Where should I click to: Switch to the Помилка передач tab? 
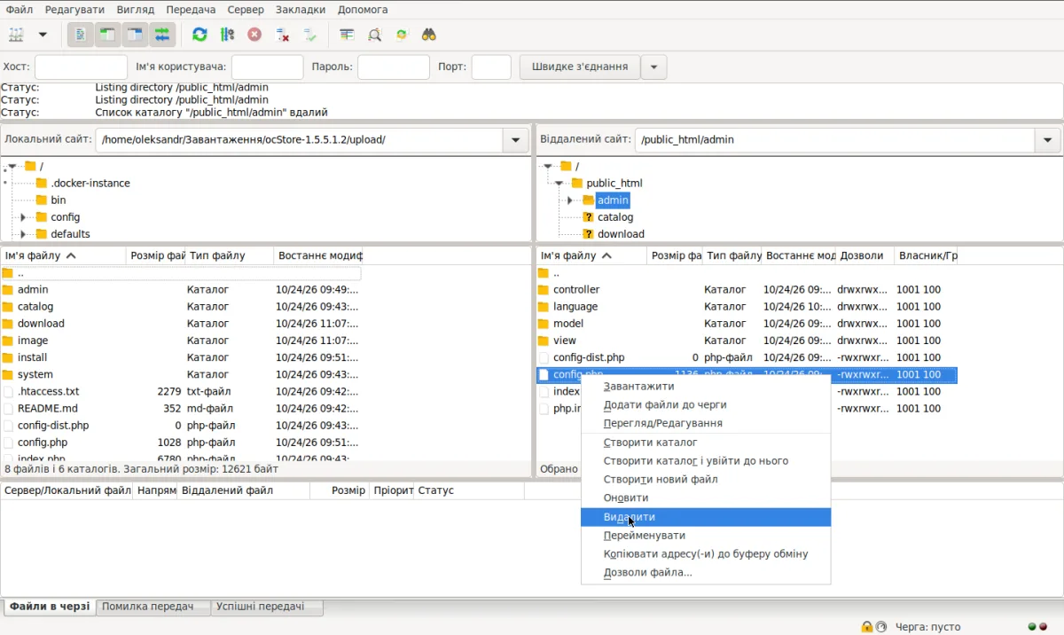[153, 607]
